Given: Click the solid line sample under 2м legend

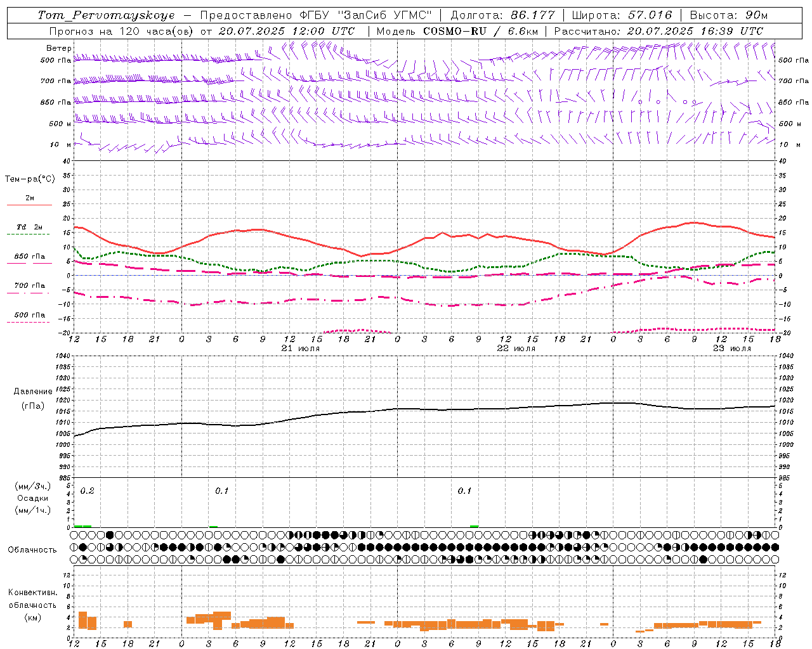Looking at the screenshot, I should (29, 205).
